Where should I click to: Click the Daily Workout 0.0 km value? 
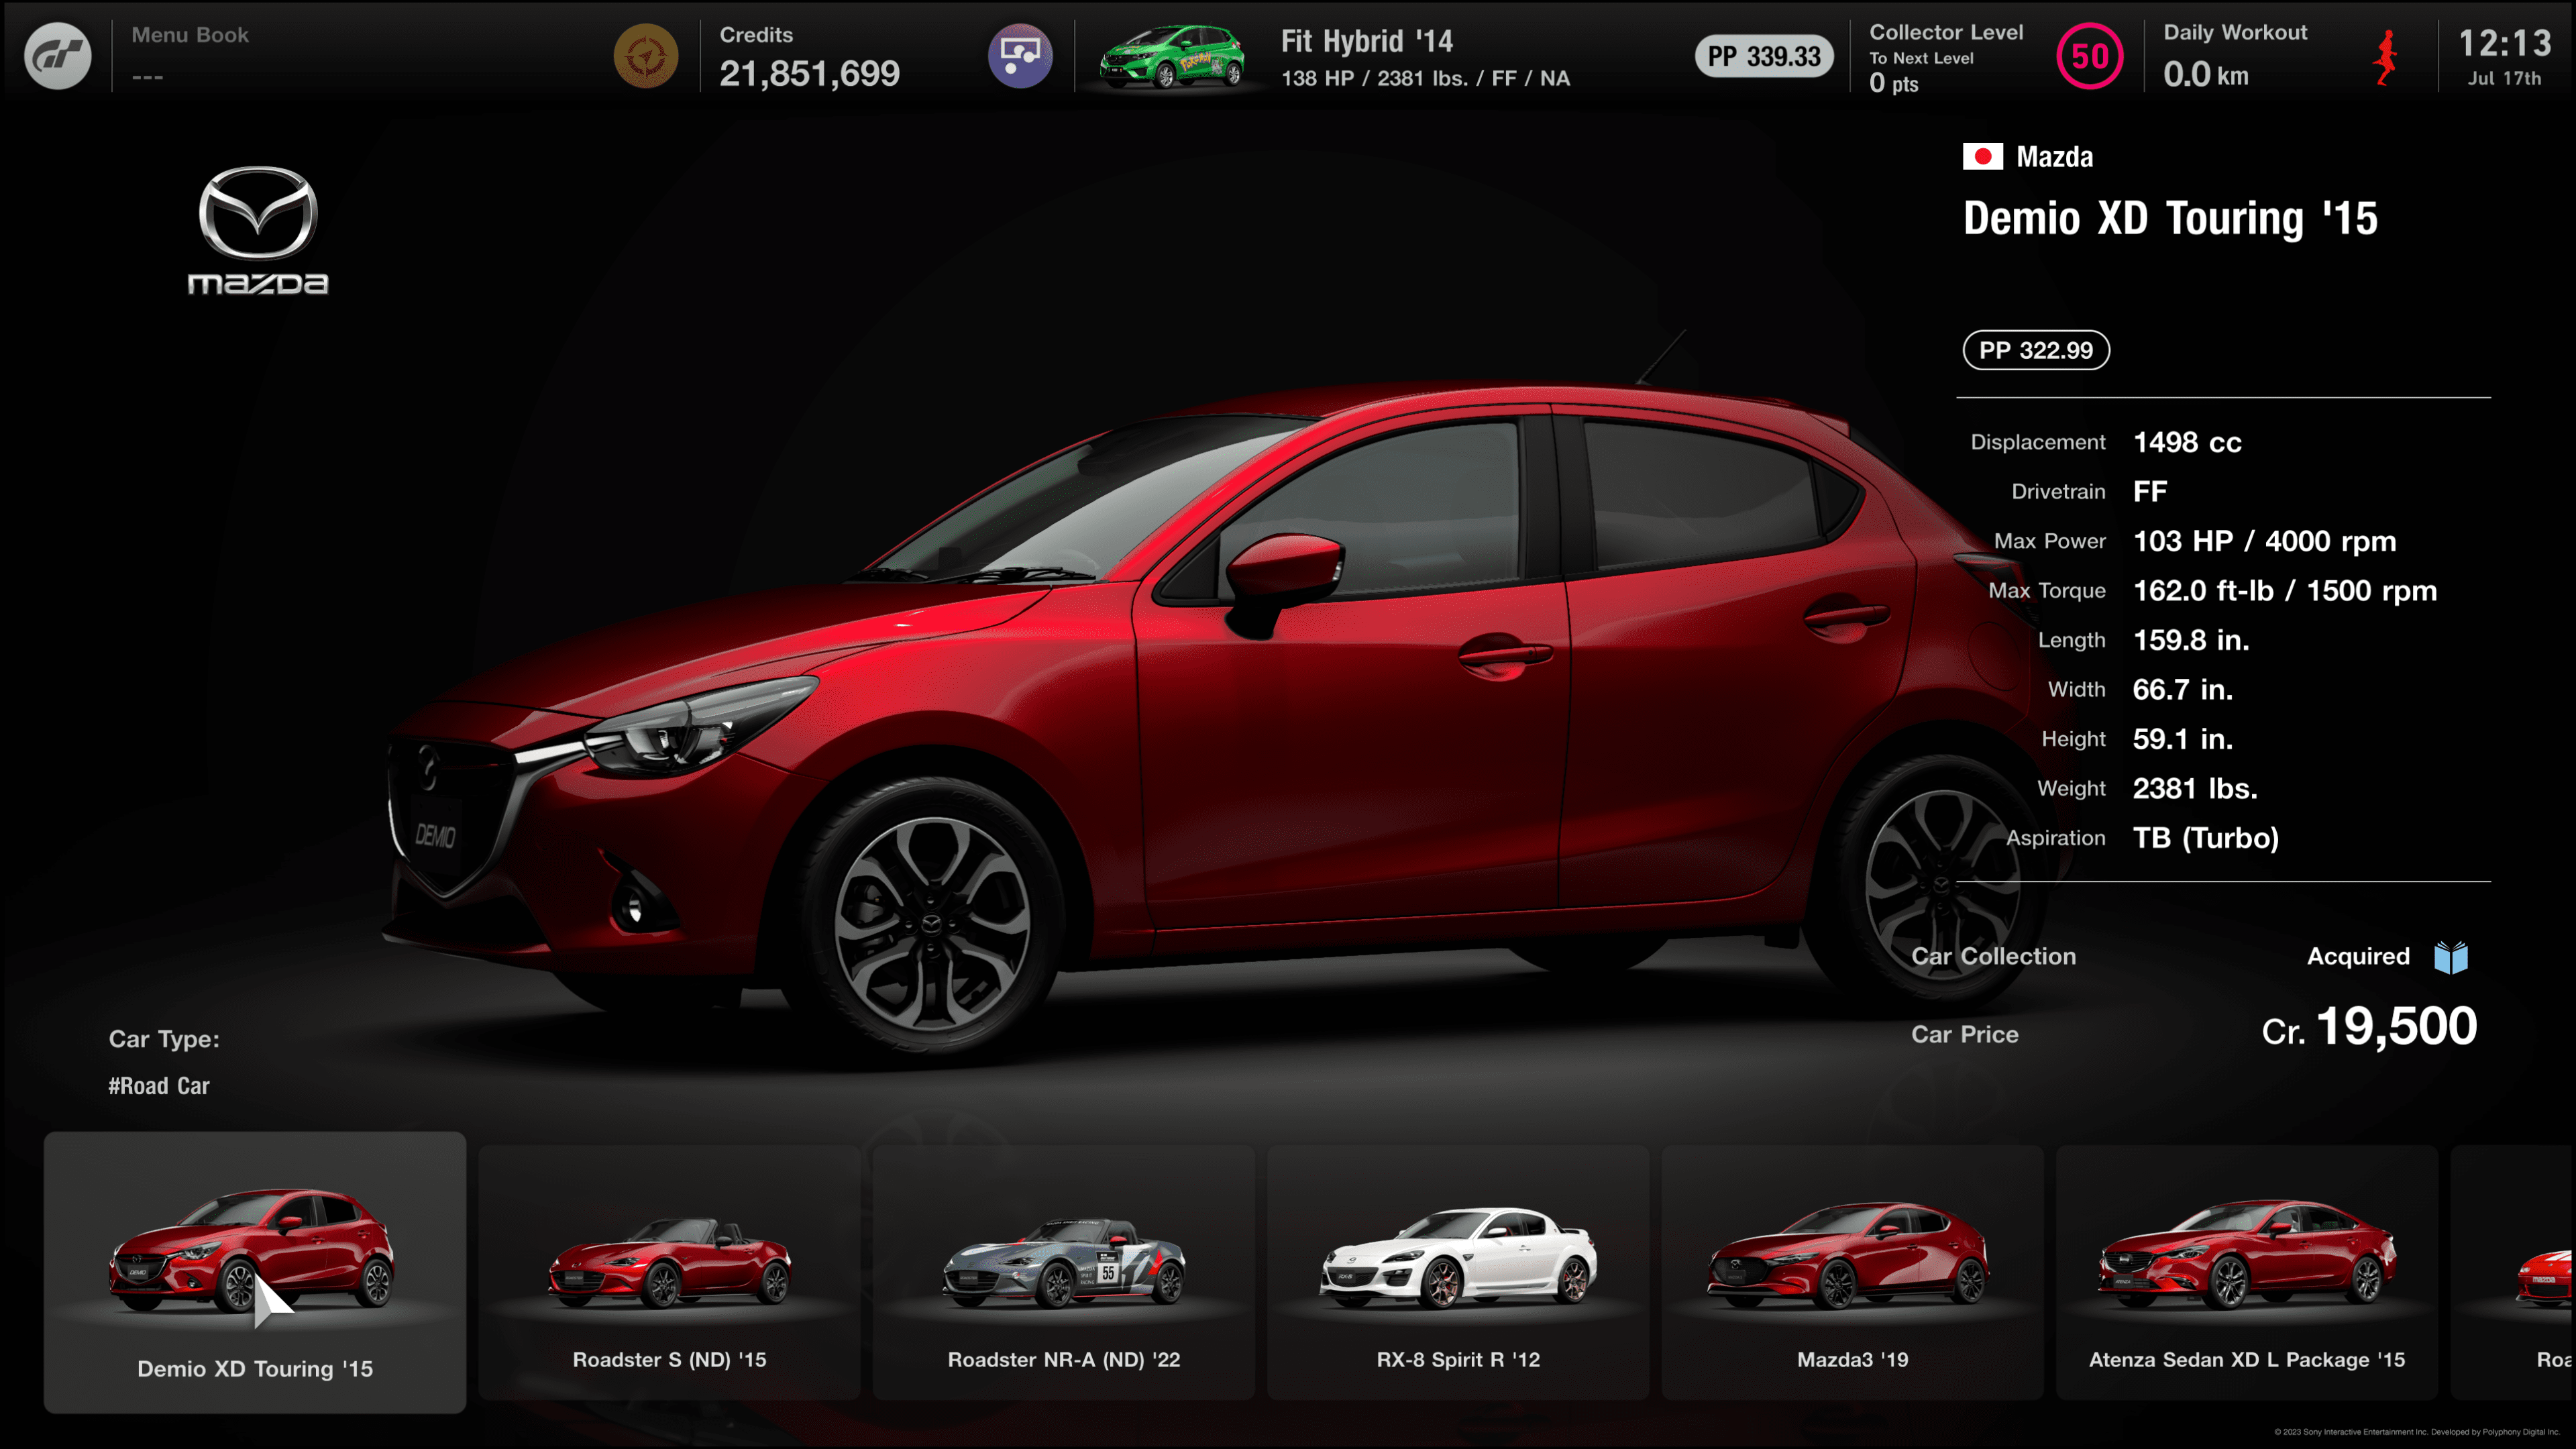click(x=2205, y=74)
